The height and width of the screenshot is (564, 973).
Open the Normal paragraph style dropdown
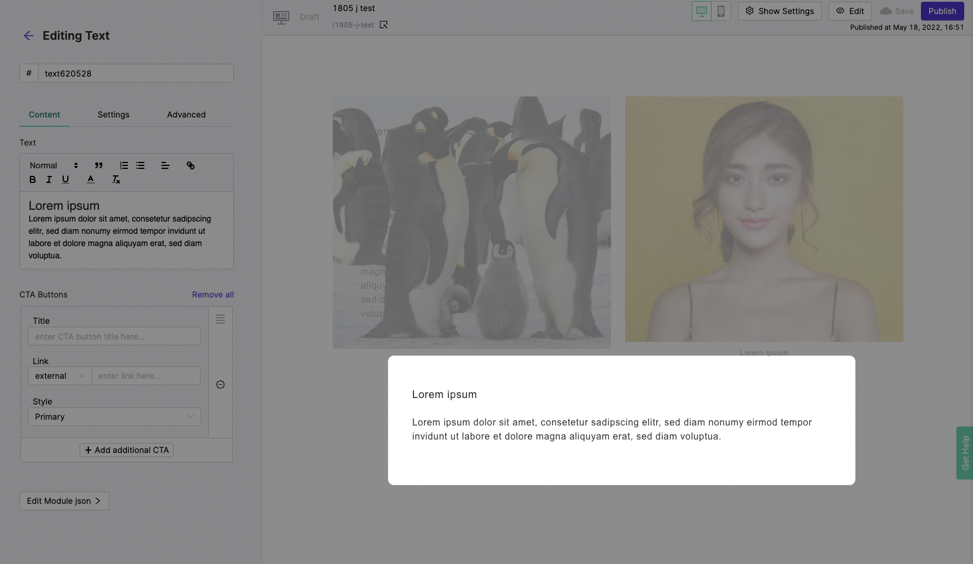53,165
